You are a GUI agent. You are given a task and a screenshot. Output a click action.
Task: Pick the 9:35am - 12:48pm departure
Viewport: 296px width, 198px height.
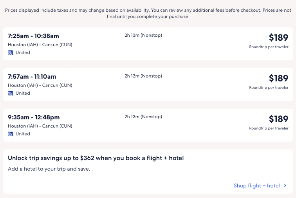point(34,117)
